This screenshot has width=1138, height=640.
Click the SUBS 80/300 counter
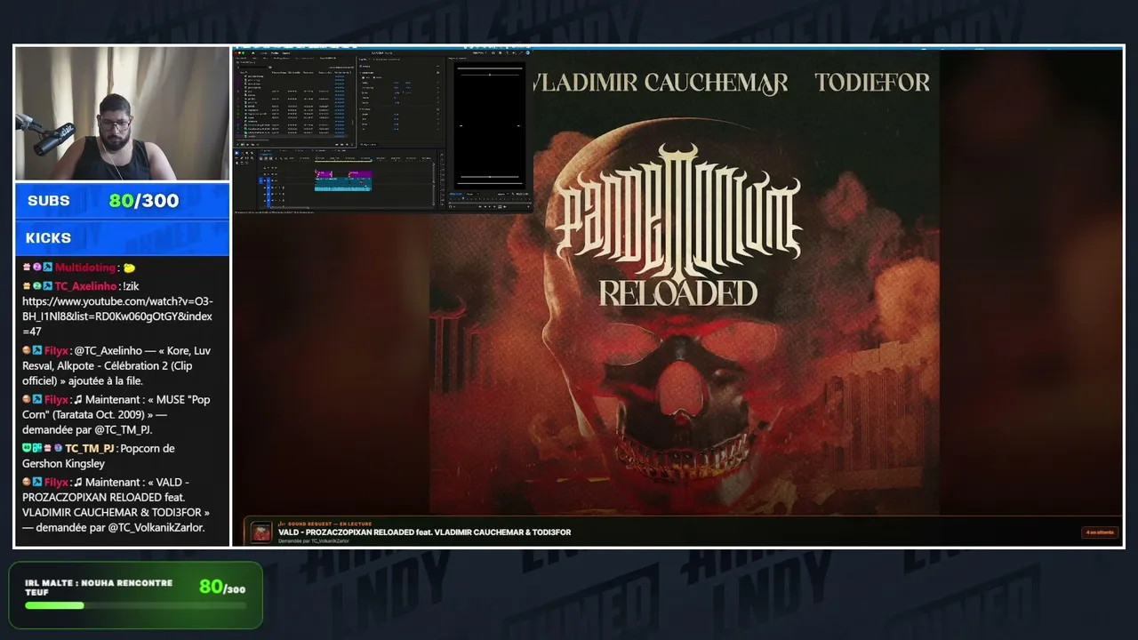pyautogui.click(x=123, y=201)
